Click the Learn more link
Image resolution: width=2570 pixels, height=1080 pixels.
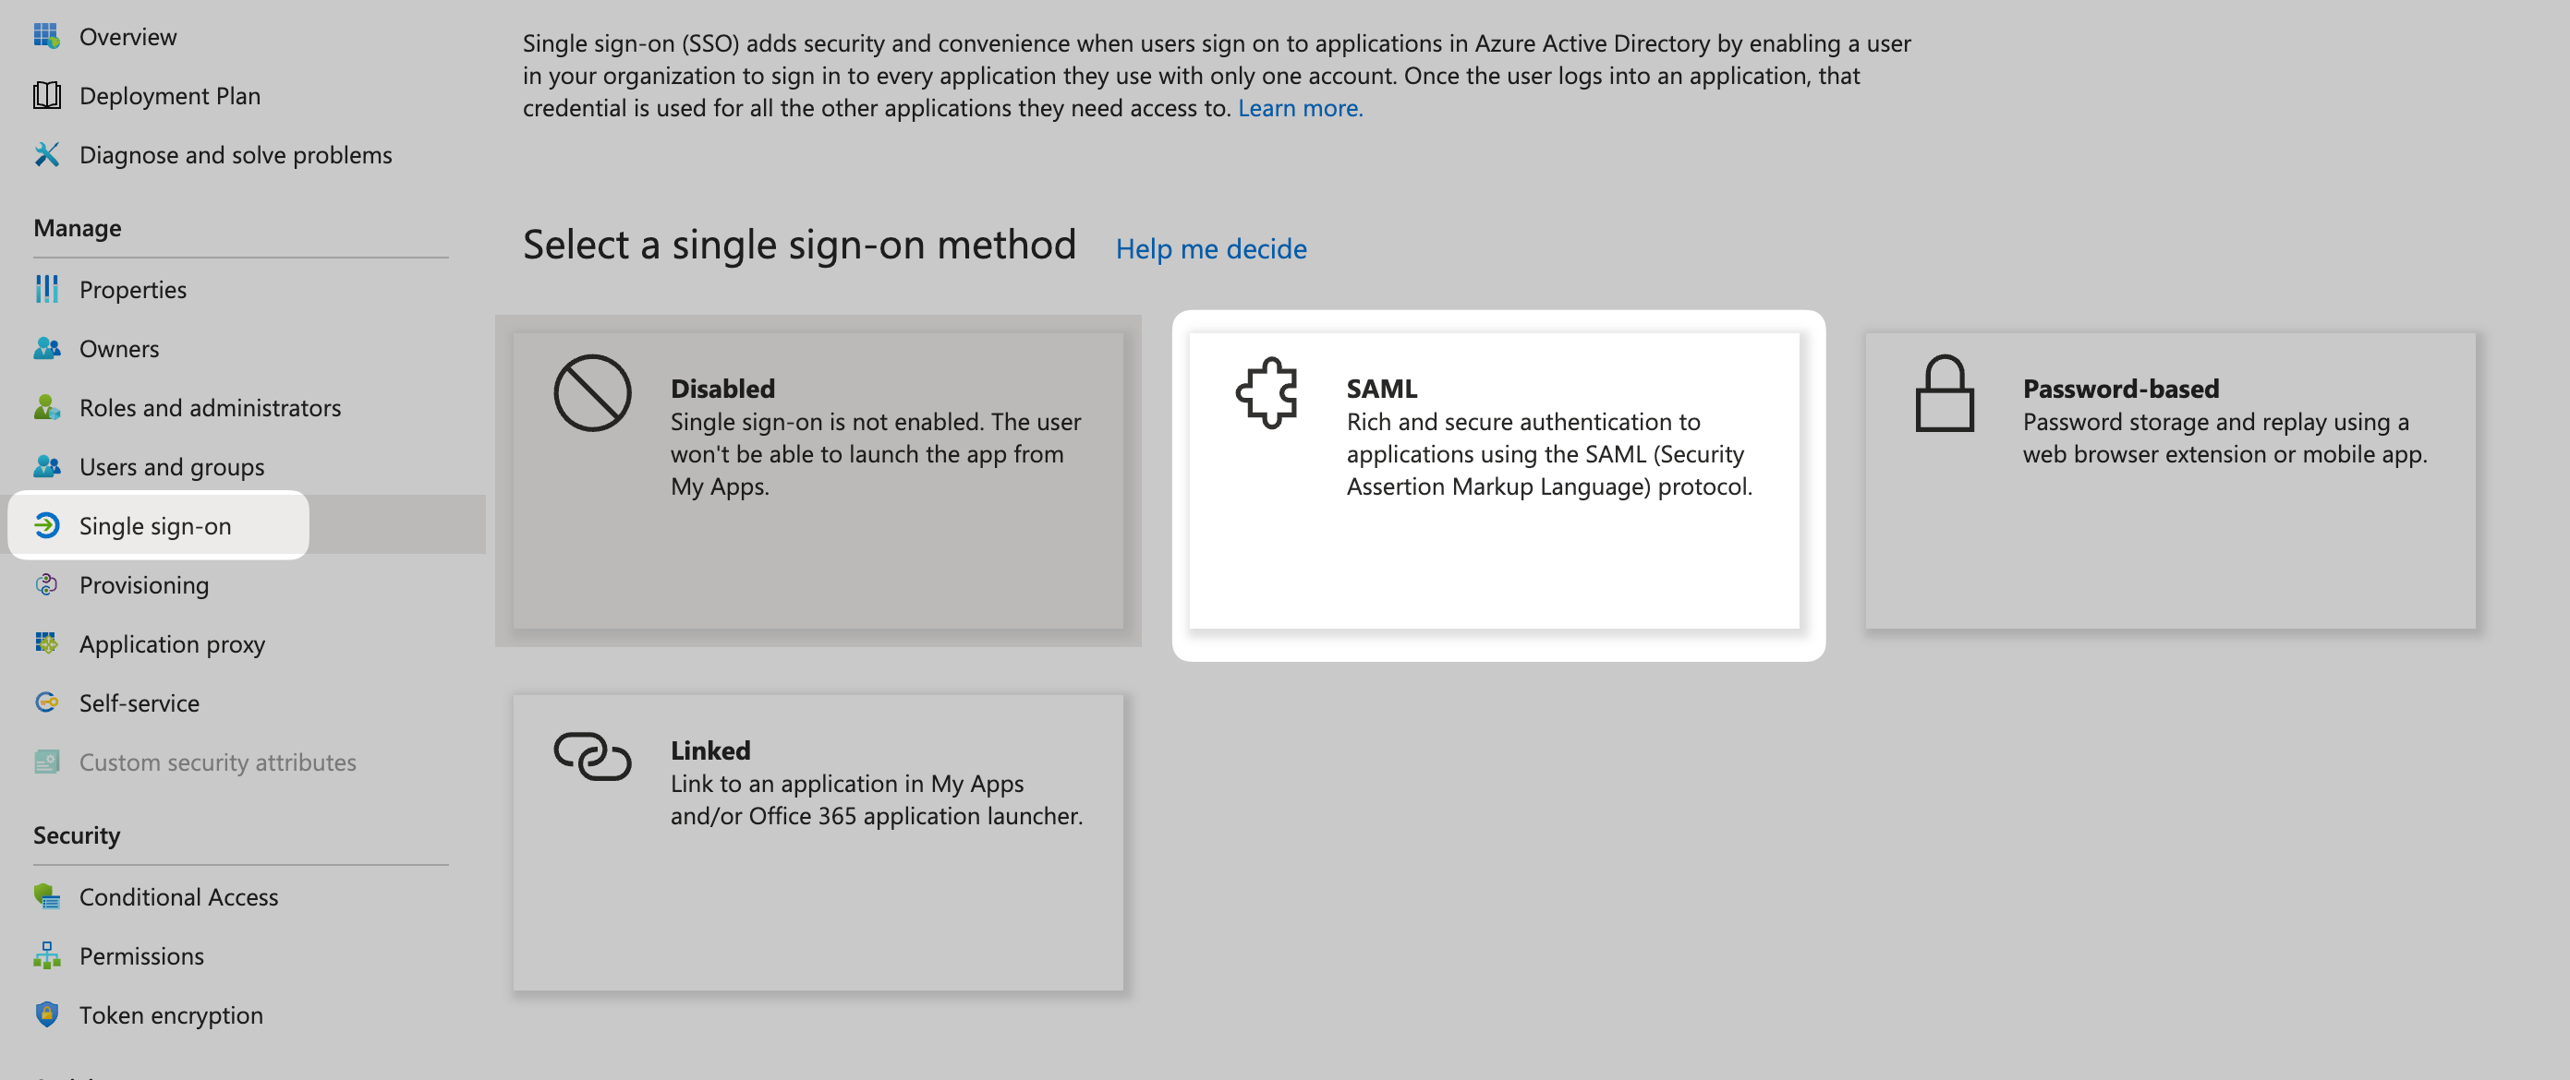(x=1299, y=108)
